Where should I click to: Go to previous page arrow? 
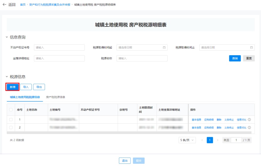tap(202, 140)
